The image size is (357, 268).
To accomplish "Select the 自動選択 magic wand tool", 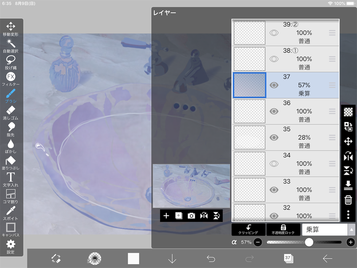I will [10, 46].
